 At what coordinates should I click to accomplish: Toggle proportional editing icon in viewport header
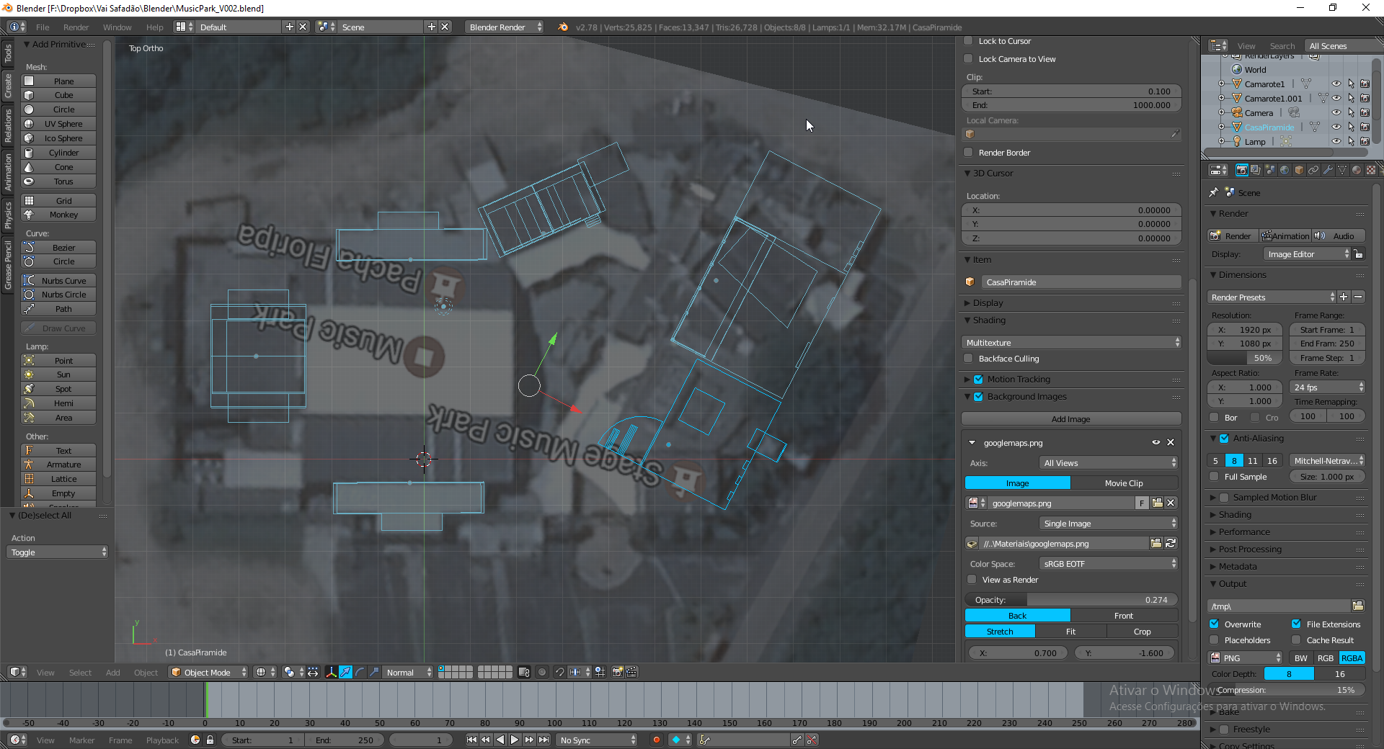[x=542, y=672]
